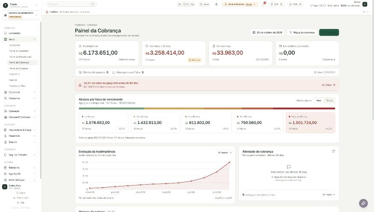This screenshot has width=374, height=212.
Task: Click green segment of aging bar
Action: [111, 109]
